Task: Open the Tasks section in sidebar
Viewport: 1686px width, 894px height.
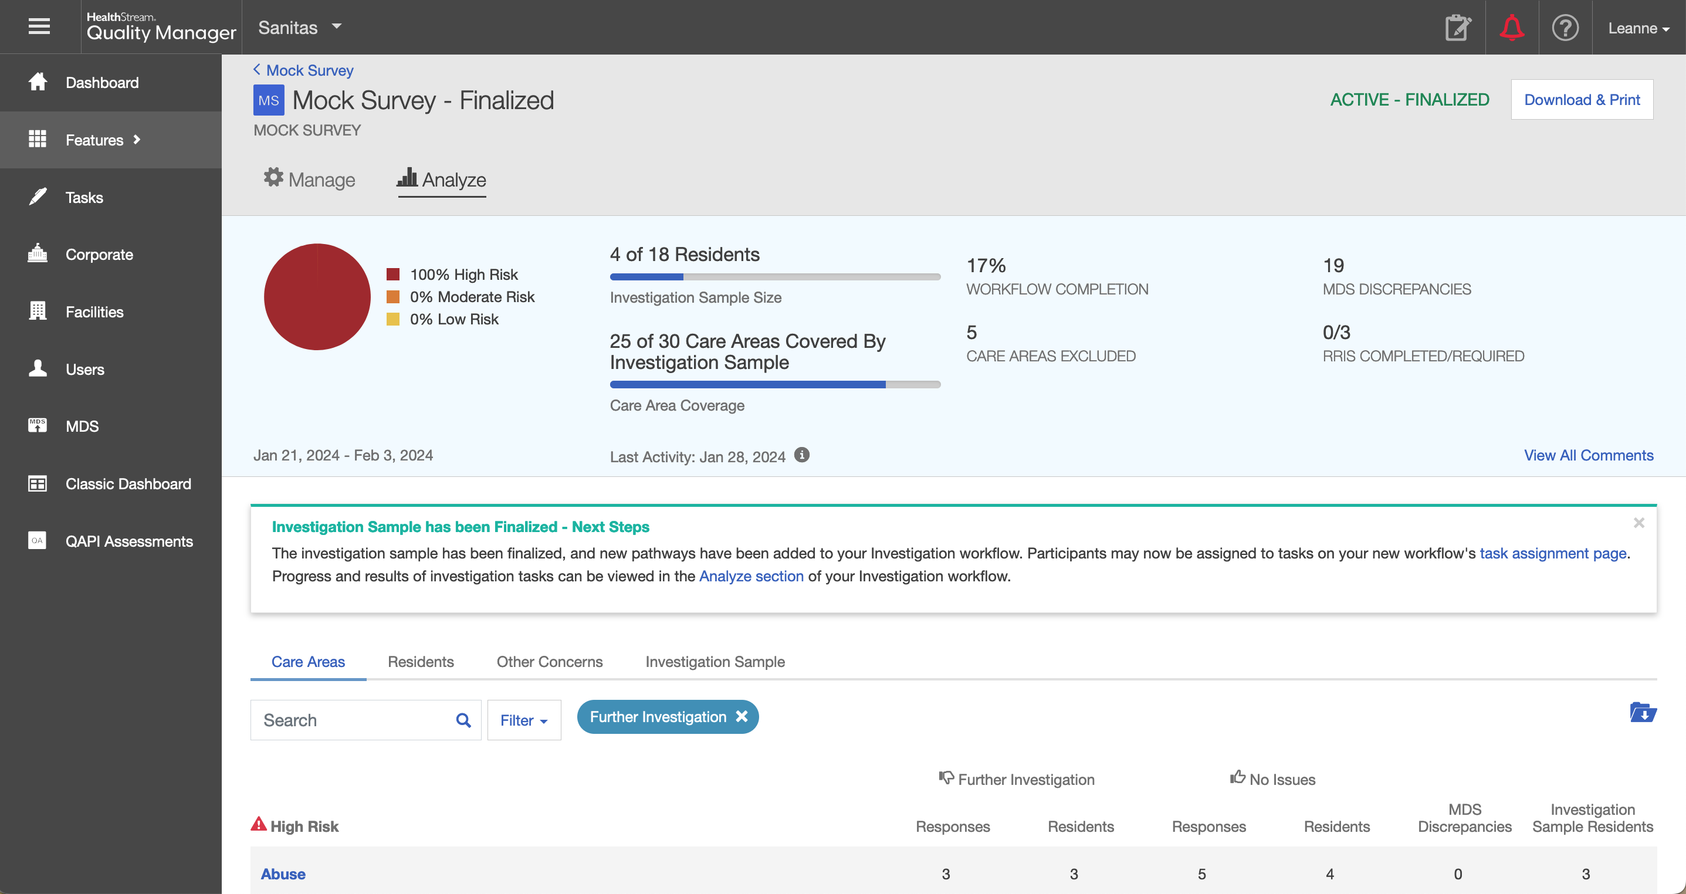Action: click(84, 197)
